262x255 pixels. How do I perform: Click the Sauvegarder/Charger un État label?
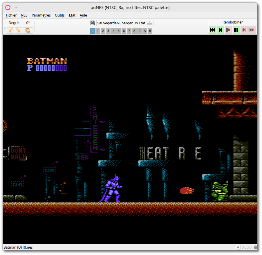121,23
